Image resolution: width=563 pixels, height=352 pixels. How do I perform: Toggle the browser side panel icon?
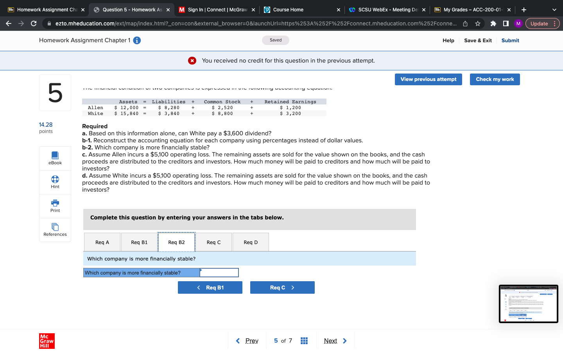(506, 23)
